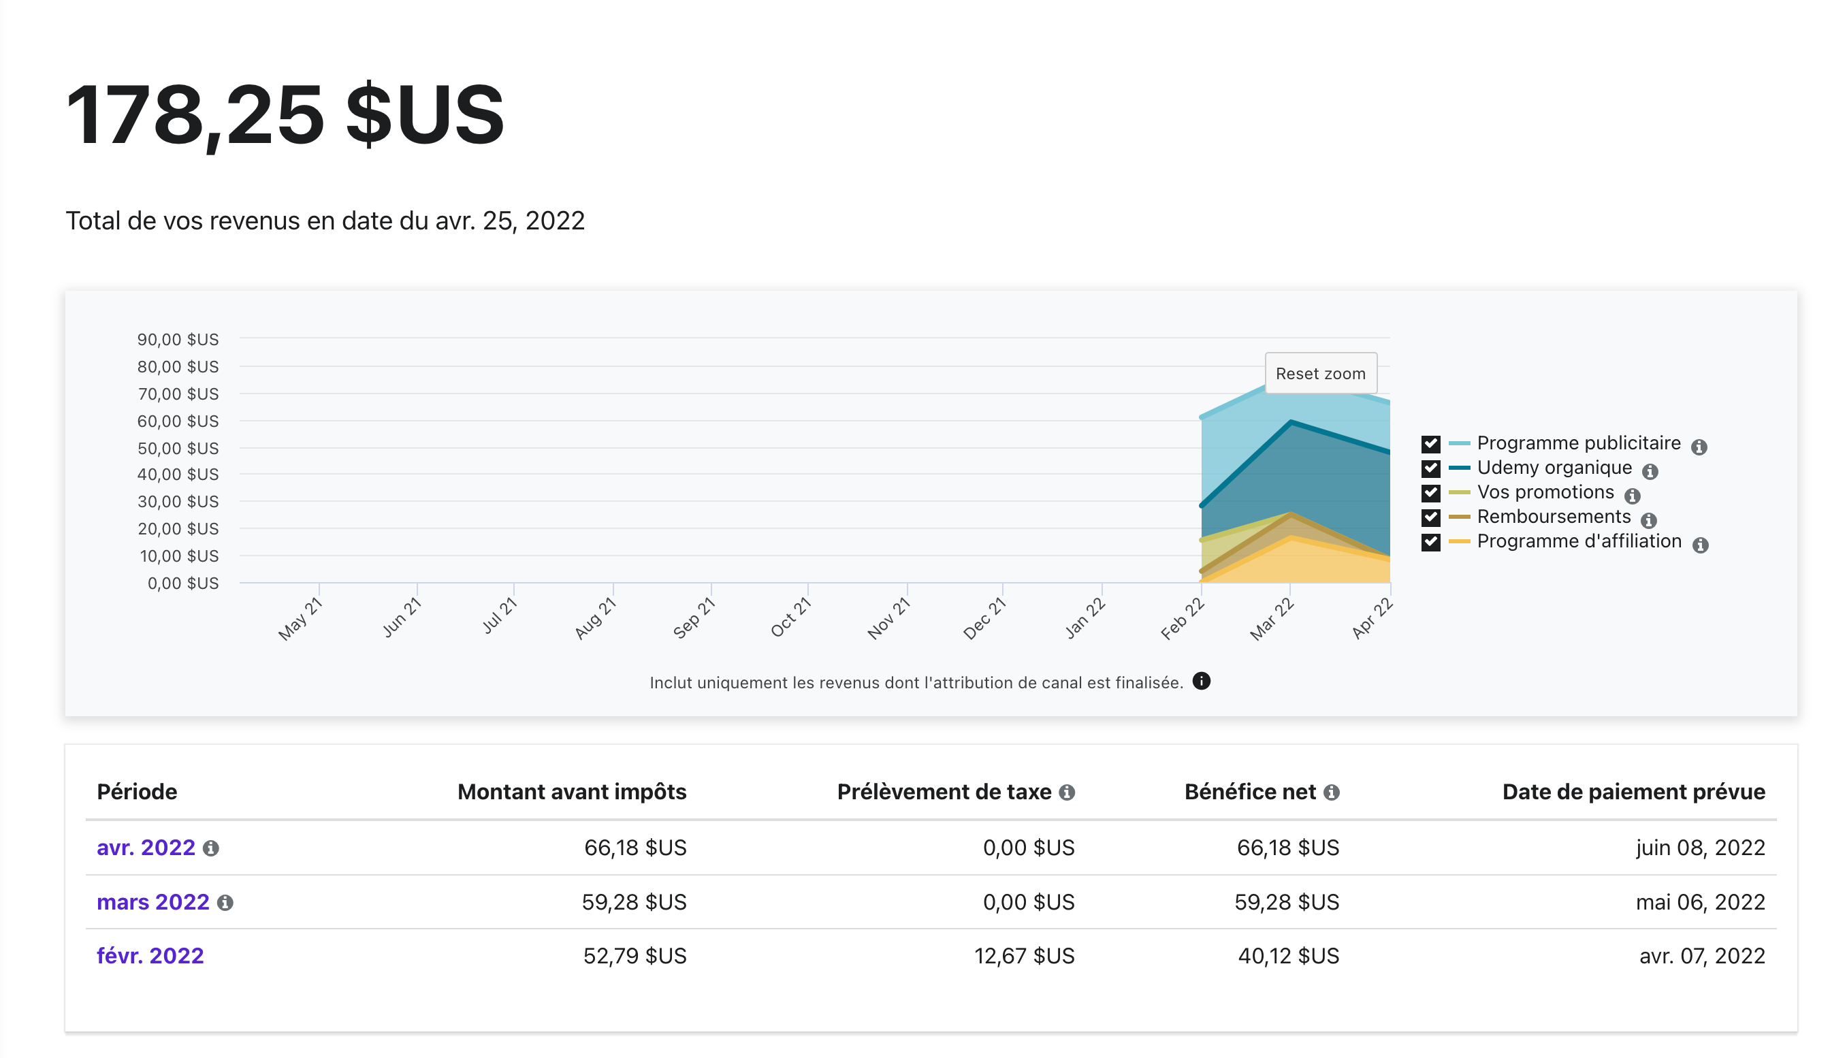
Task: Click info icon beside Vos promotions
Action: [1633, 496]
